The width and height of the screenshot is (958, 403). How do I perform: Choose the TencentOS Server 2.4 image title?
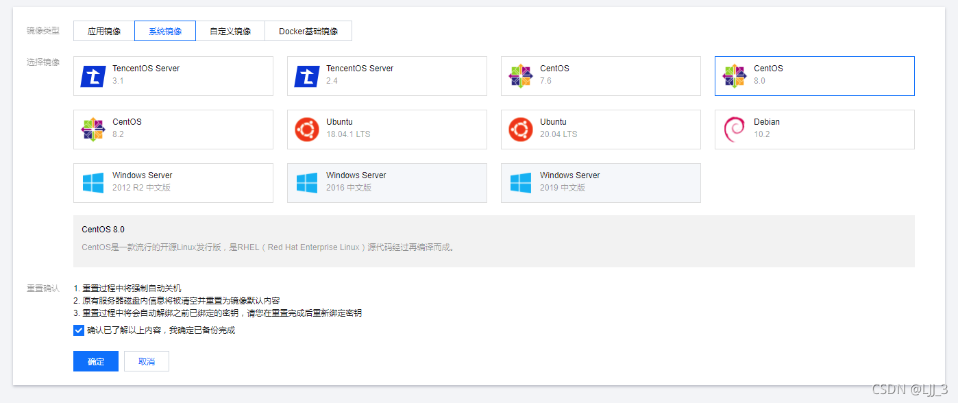[x=360, y=69]
